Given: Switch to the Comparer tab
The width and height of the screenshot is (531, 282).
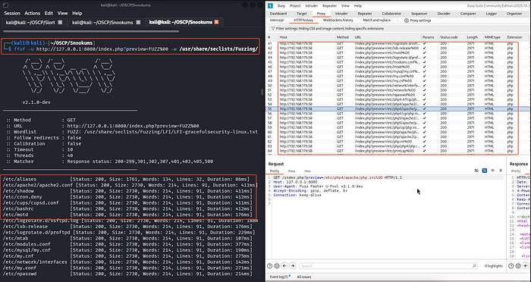Looking at the screenshot, I should pyautogui.click(x=468, y=14).
